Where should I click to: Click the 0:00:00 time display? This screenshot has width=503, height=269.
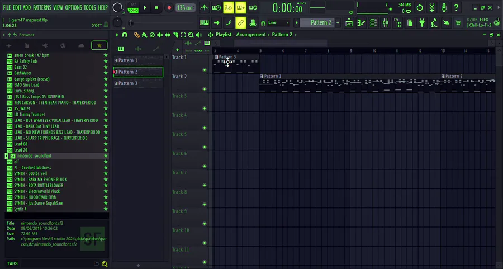click(287, 8)
